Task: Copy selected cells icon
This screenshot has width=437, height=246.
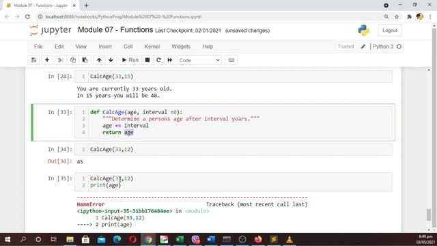Action: pos(73,60)
